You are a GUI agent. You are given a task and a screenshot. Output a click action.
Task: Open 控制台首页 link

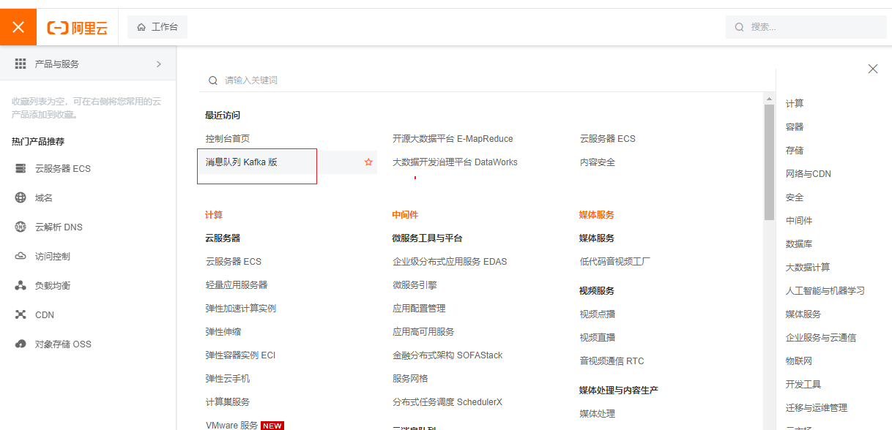pos(228,139)
